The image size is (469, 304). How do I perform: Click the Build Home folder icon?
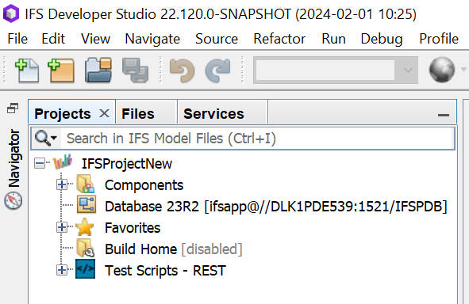85,249
